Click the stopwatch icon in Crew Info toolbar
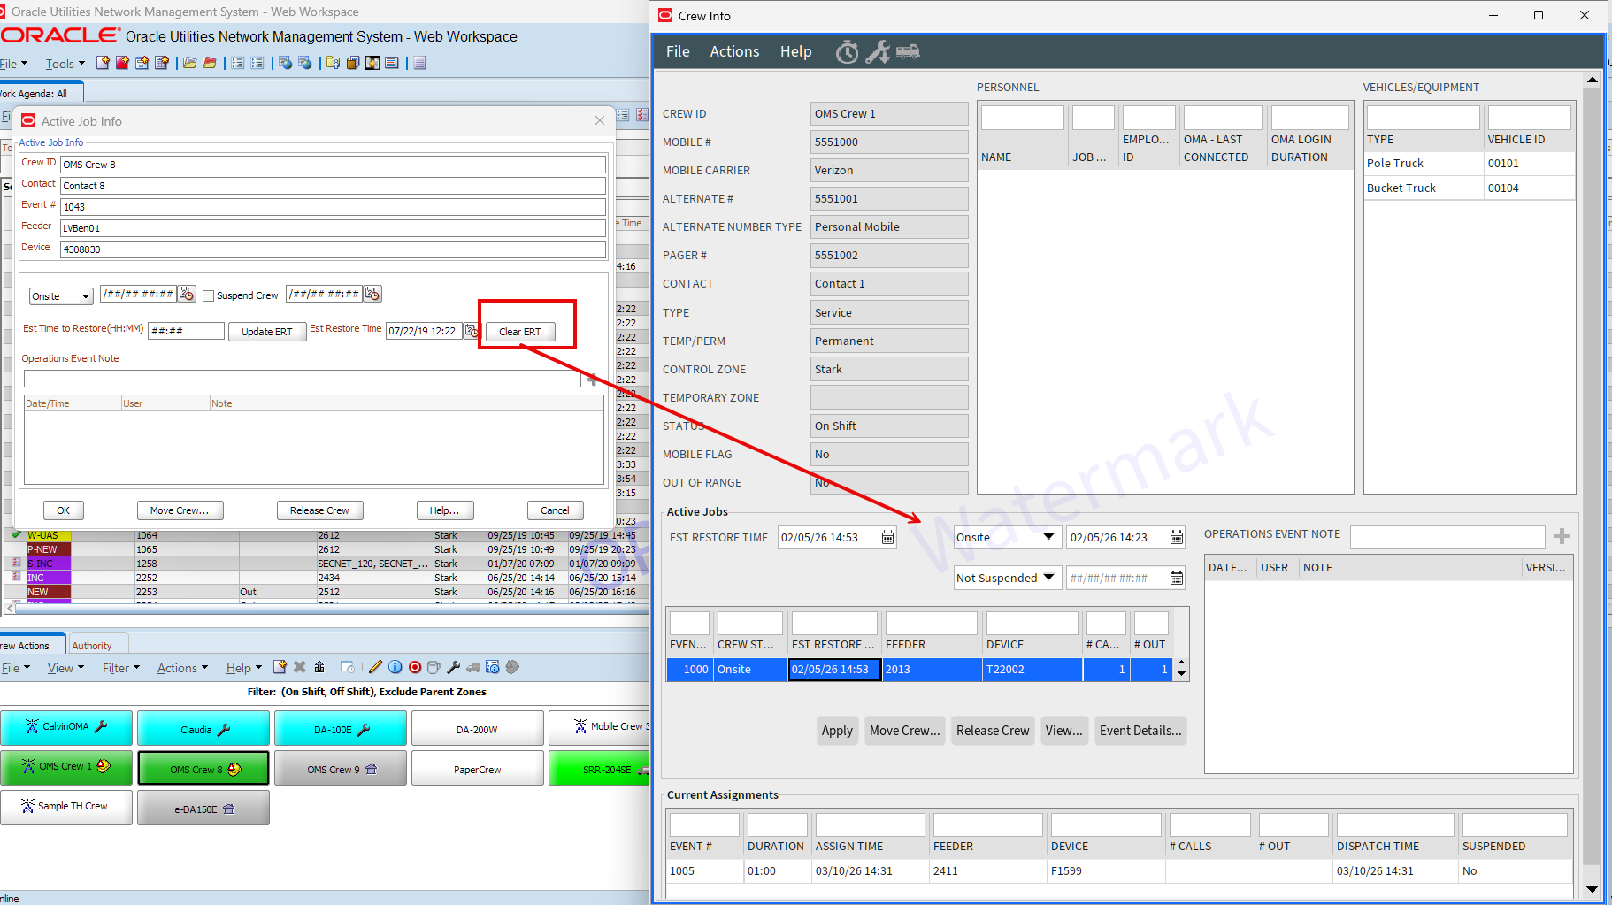The width and height of the screenshot is (1612, 905). pos(847,52)
